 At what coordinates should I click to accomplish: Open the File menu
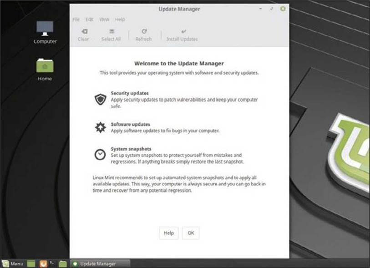tap(76, 20)
